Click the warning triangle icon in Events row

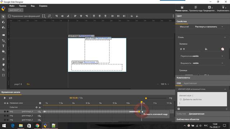40,107
